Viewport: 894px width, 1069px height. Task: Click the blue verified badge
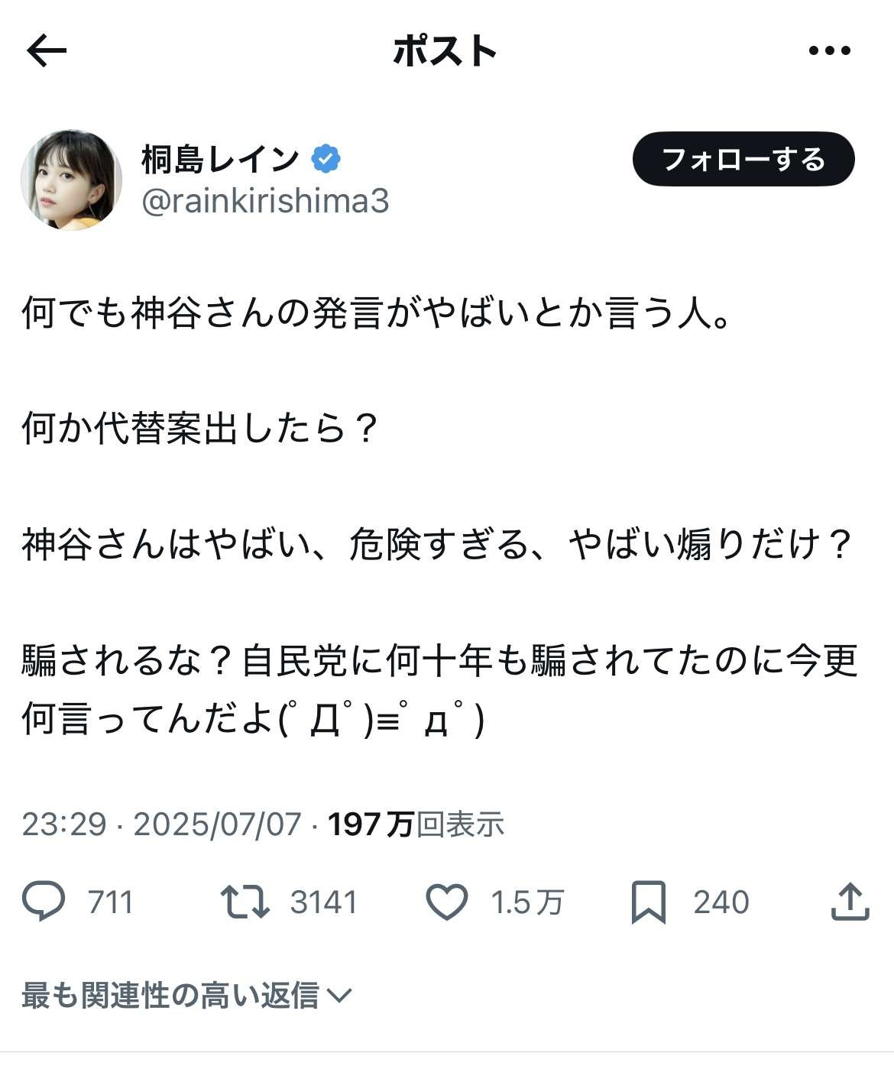tap(326, 159)
